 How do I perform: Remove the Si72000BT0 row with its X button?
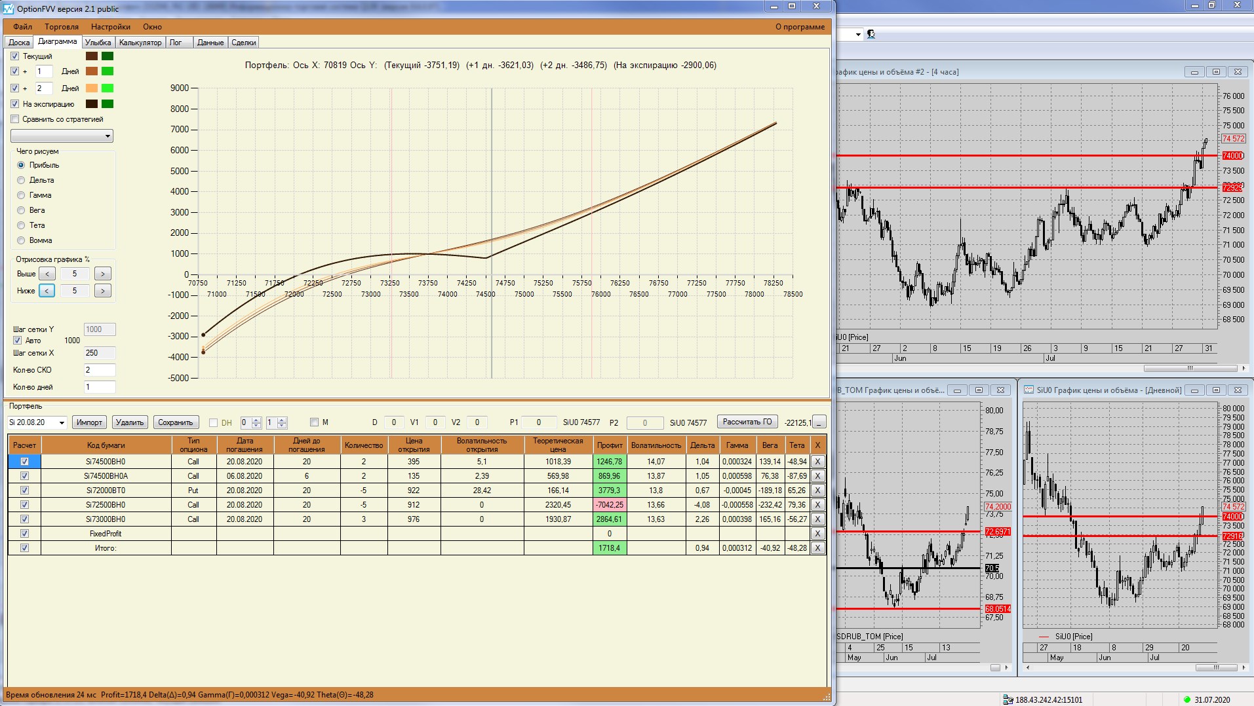click(x=817, y=491)
